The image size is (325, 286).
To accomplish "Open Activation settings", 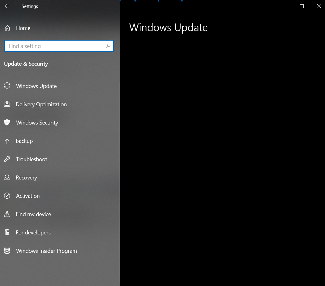I will click(x=28, y=196).
